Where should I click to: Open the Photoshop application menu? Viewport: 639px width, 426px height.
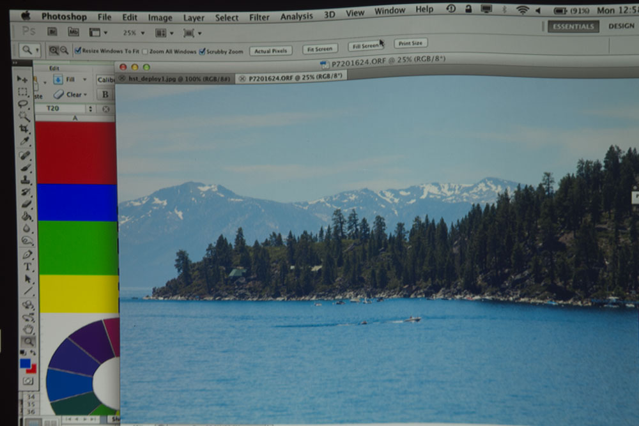(x=64, y=17)
